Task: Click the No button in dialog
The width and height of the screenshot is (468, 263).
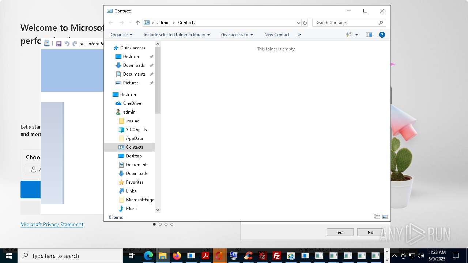Action: [x=370, y=232]
